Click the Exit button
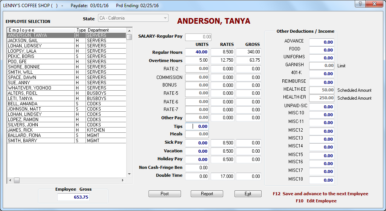 (248, 194)
